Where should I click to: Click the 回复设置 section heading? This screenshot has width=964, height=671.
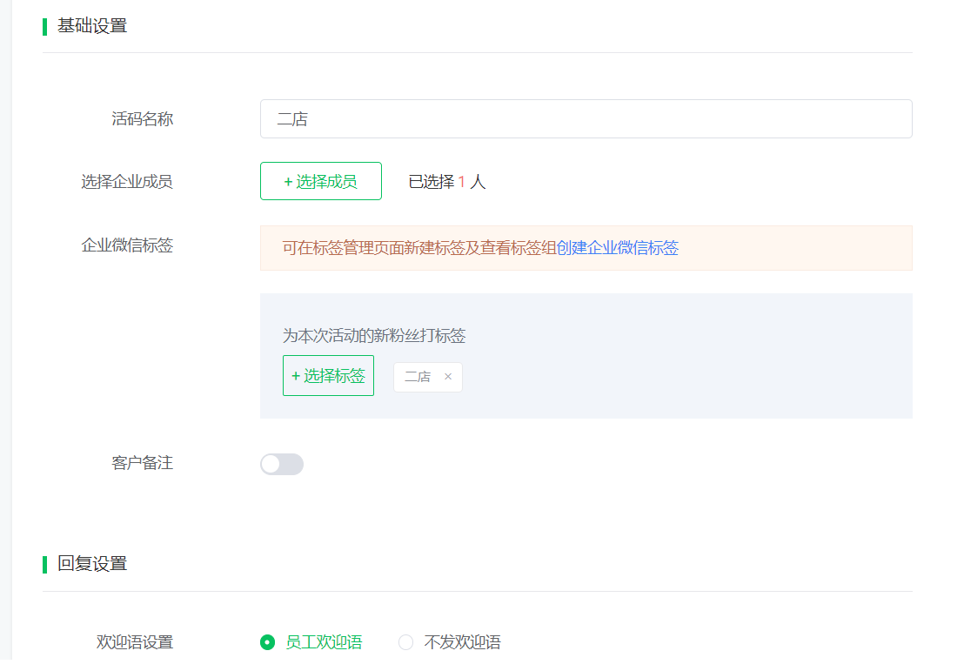(x=92, y=563)
